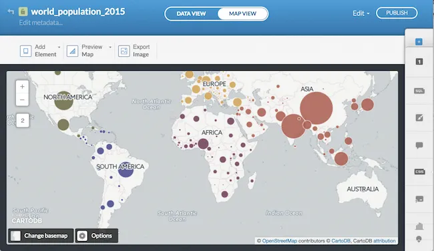The width and height of the screenshot is (434, 251).
Task: Click the North Atlantic Ocean label
Action: [151, 104]
